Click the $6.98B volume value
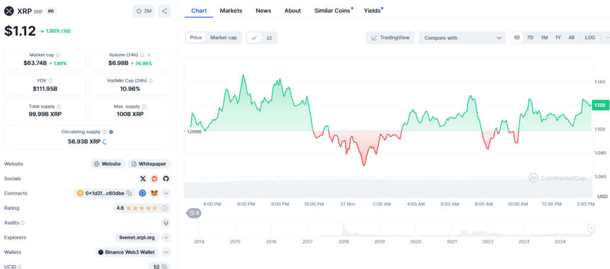 119,63
